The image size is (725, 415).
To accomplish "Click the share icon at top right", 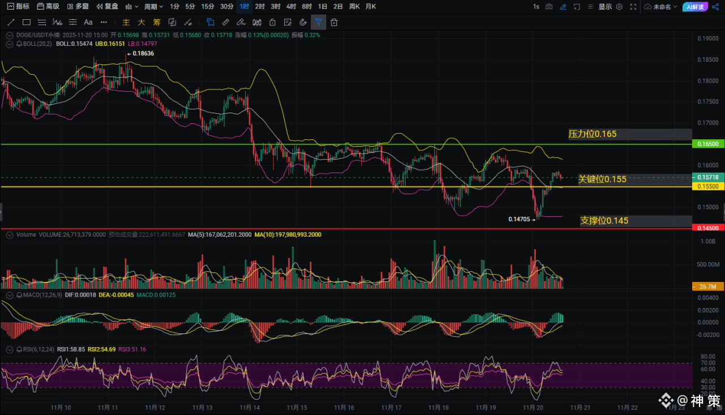I will click(x=715, y=7).
